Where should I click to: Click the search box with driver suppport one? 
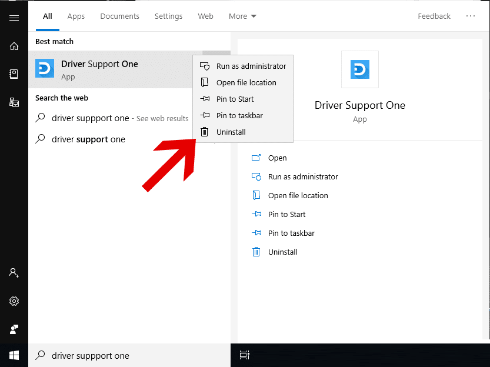[129, 355]
